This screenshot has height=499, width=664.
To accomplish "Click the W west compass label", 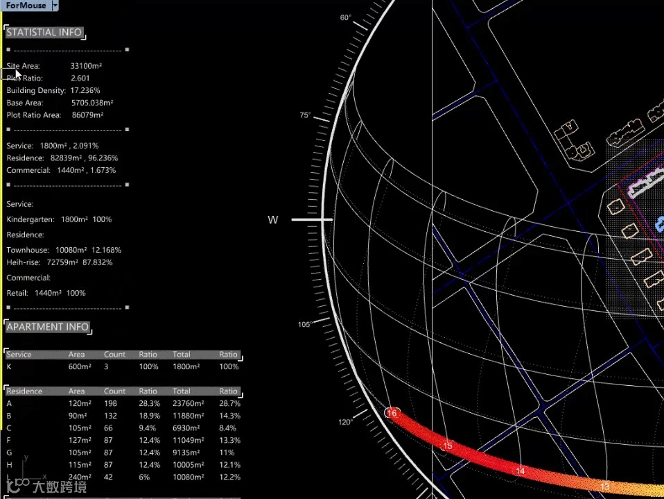I will pyautogui.click(x=272, y=219).
